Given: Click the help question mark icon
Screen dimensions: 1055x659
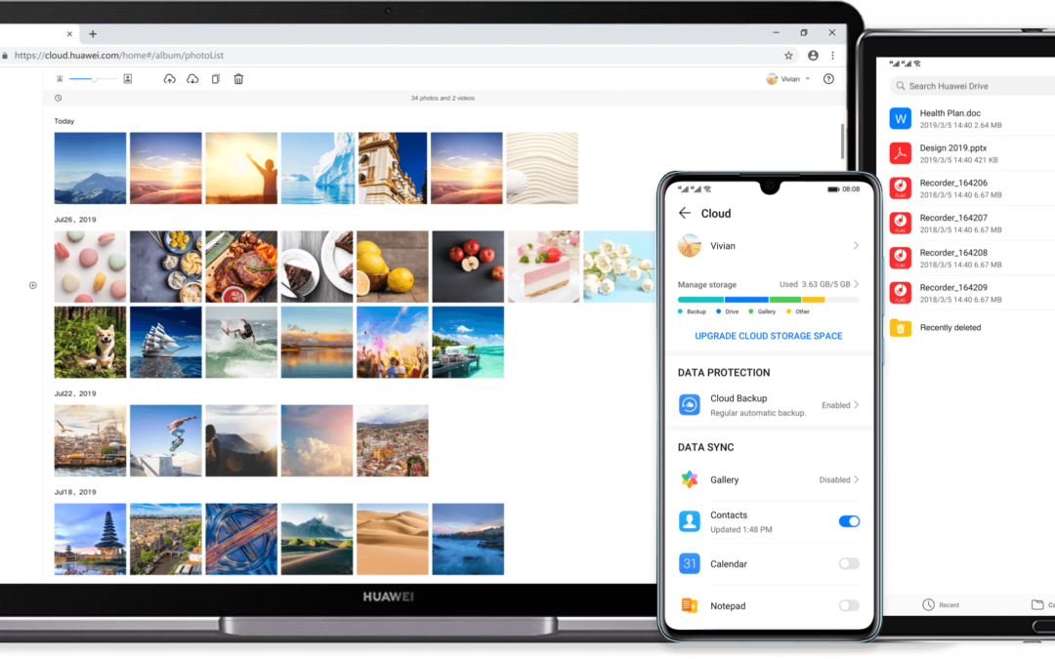Looking at the screenshot, I should [x=828, y=79].
